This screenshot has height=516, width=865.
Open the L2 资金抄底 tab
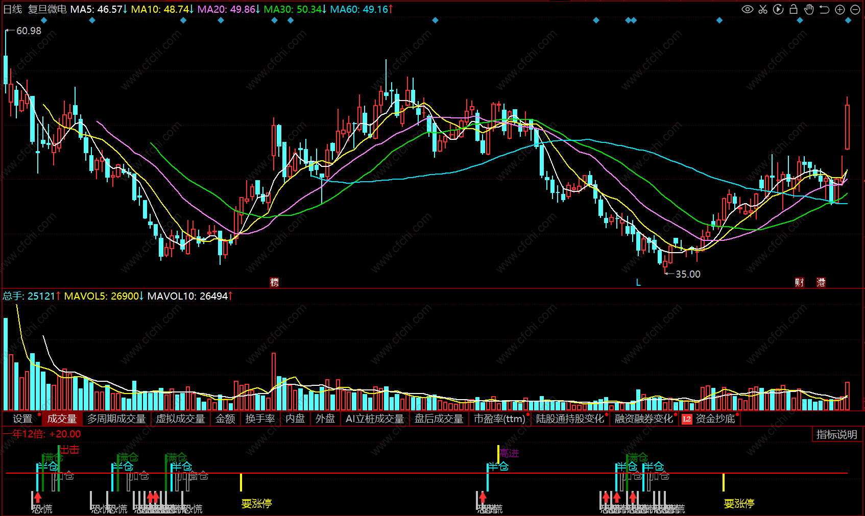[710, 419]
